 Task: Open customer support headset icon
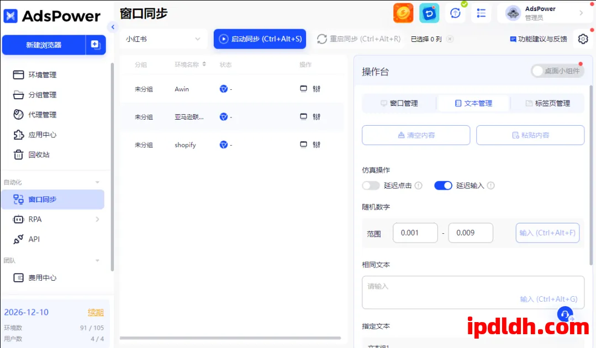pos(565,314)
